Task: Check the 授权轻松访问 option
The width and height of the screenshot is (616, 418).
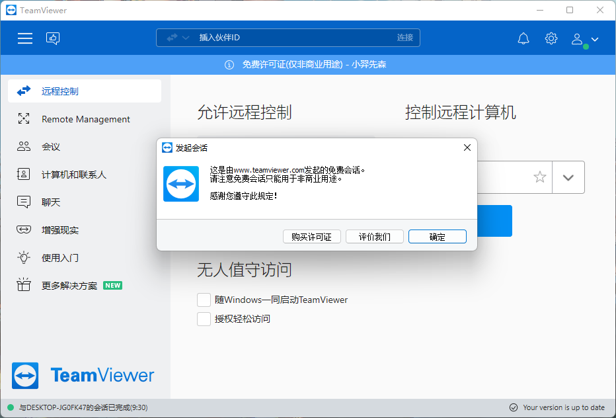Action: tap(204, 318)
